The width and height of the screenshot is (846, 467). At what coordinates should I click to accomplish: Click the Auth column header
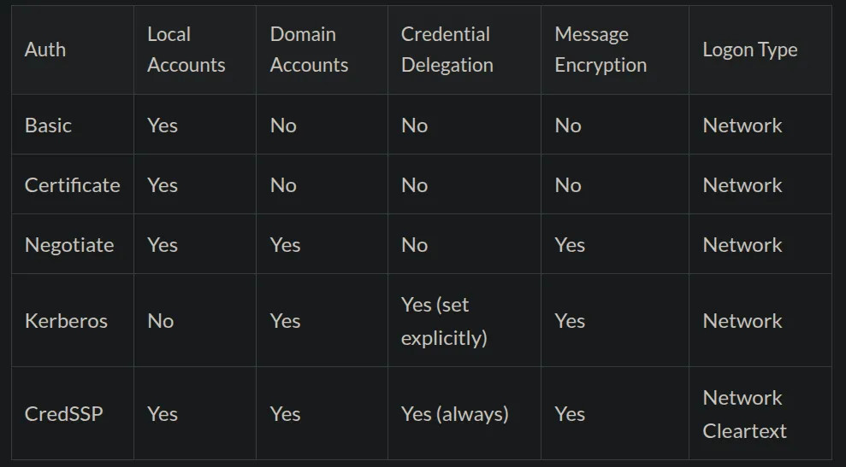coord(73,50)
